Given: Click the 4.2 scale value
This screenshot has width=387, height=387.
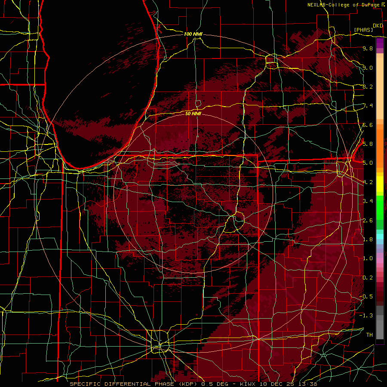Looking at the screenshot, I should [368, 182].
